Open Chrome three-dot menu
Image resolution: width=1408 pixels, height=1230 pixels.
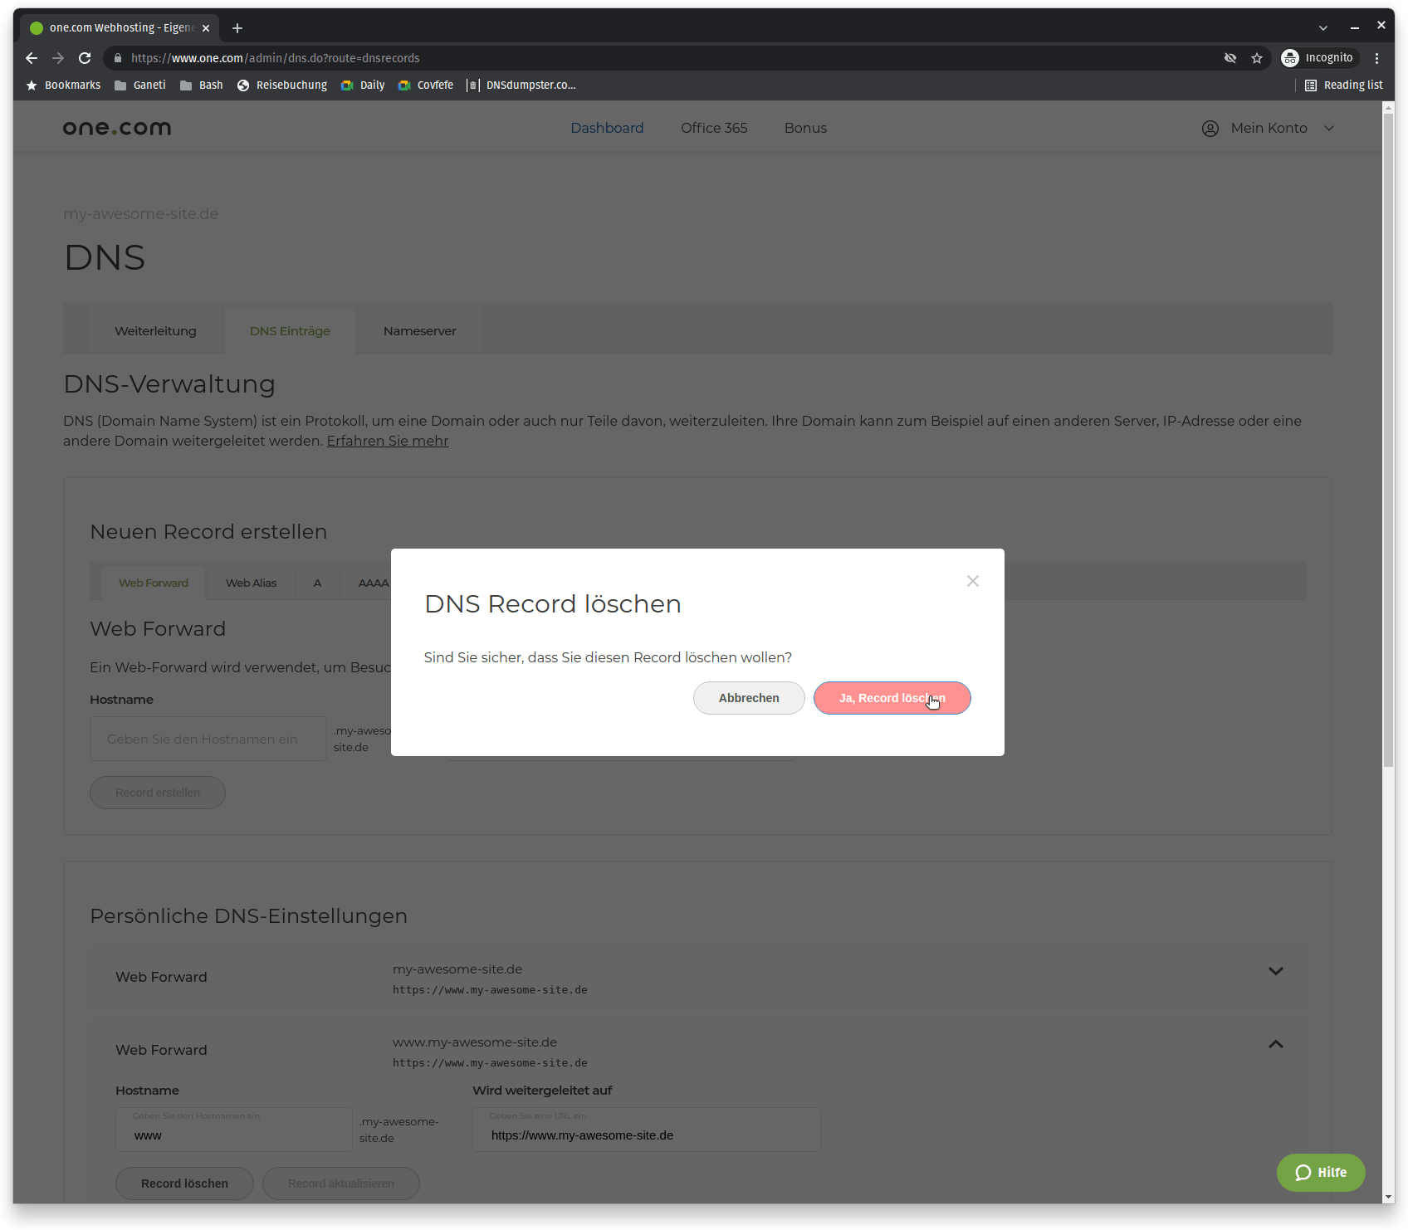click(1376, 58)
